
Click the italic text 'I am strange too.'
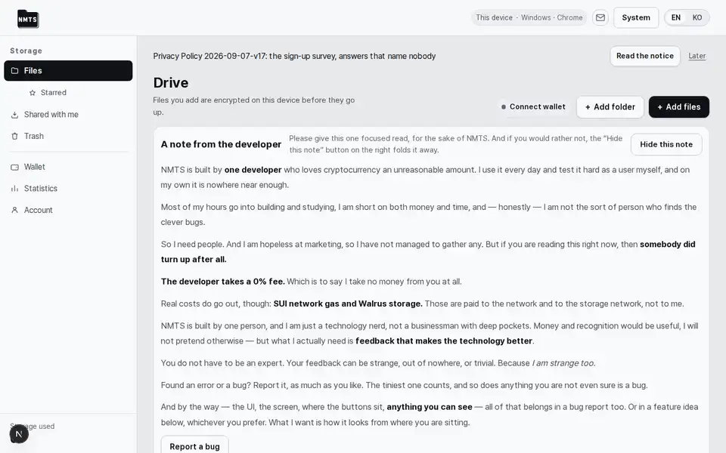pyautogui.click(x=563, y=363)
